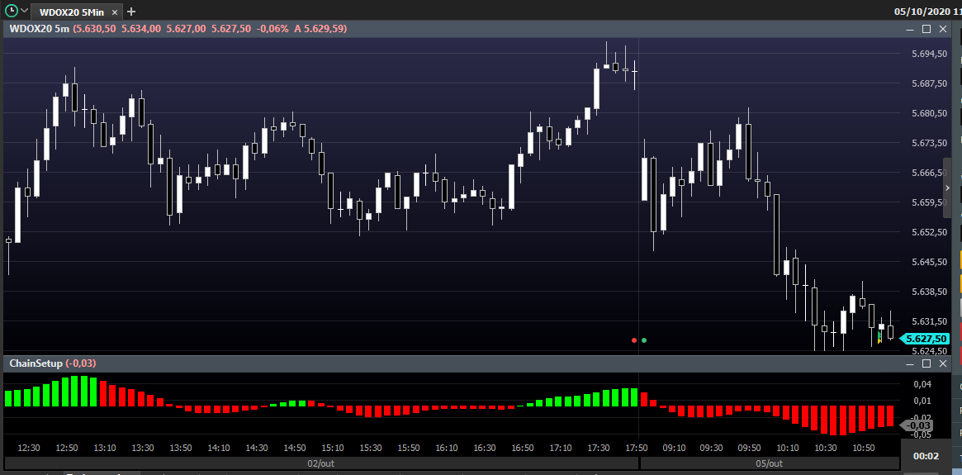Select the WDOX20 5Min tab

(x=72, y=12)
